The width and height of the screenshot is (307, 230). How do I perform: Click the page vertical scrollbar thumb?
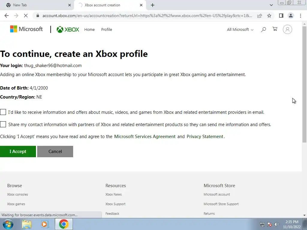tap(304, 84)
